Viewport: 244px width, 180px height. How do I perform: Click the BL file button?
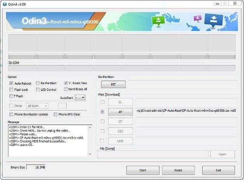(120, 102)
